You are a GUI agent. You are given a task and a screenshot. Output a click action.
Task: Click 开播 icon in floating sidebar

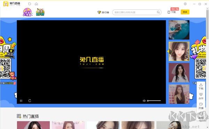pyautogui.click(x=201, y=106)
